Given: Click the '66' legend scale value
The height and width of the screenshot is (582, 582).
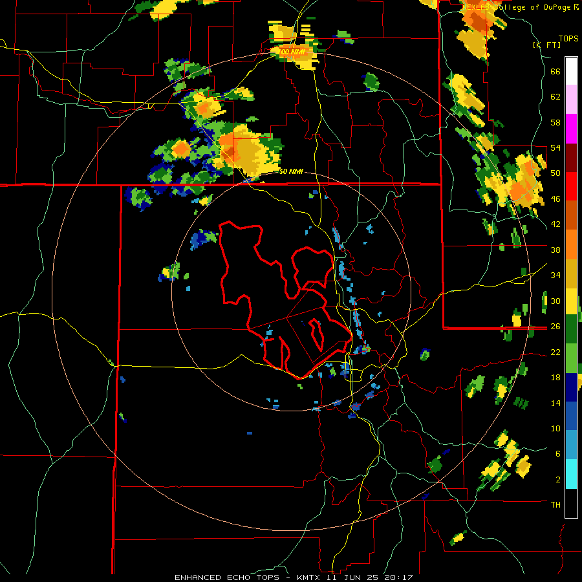Looking at the screenshot, I should (x=555, y=72).
